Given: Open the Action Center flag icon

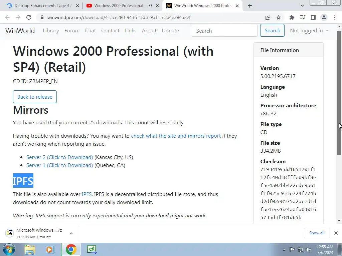Looking at the screenshot, I should (x=292, y=250).
